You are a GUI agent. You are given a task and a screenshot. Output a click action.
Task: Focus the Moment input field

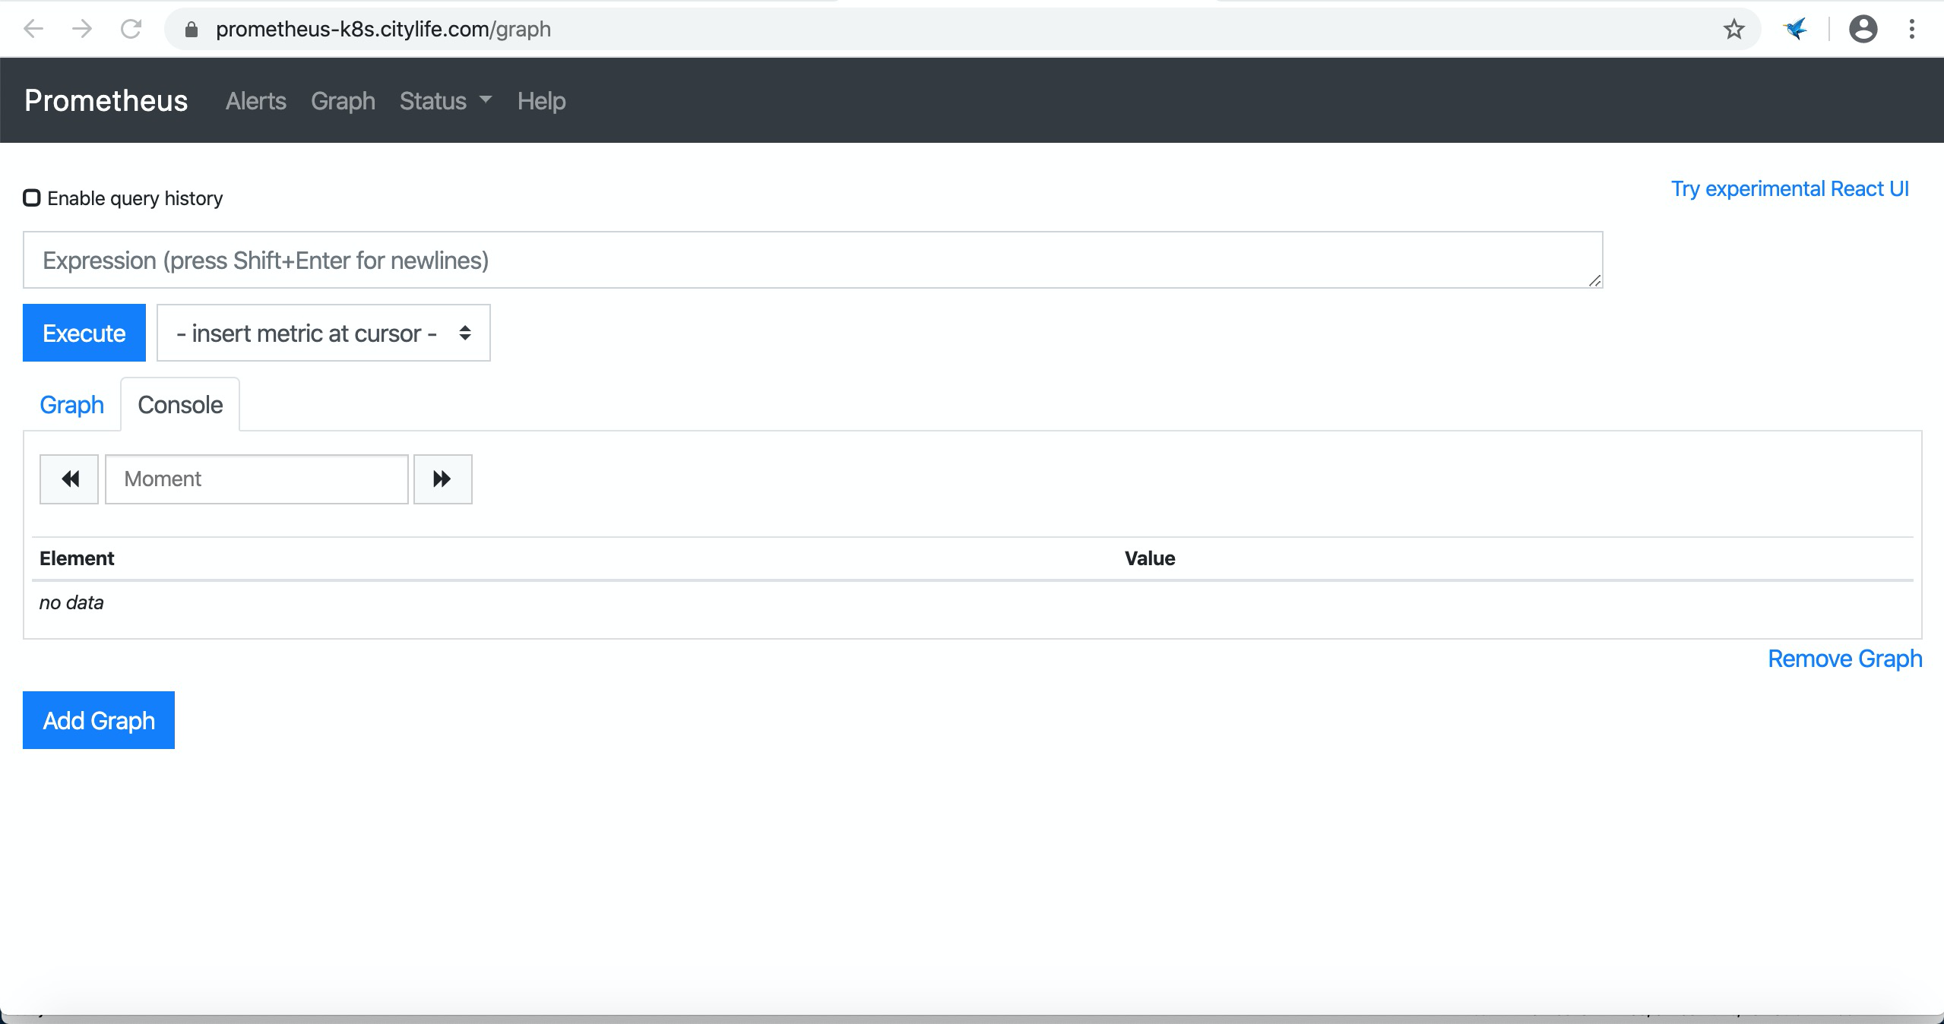[x=257, y=479]
